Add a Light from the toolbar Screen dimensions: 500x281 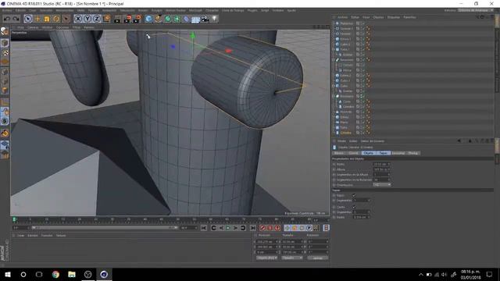click(x=215, y=19)
